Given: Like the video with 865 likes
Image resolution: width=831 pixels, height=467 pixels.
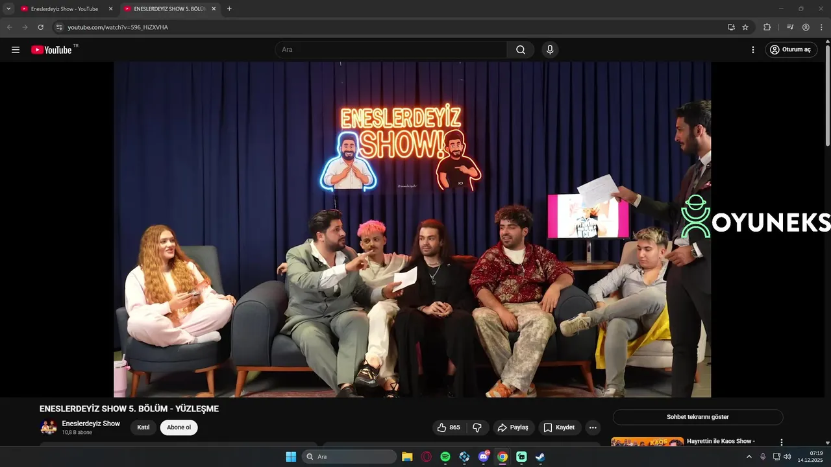Looking at the screenshot, I should [449, 427].
